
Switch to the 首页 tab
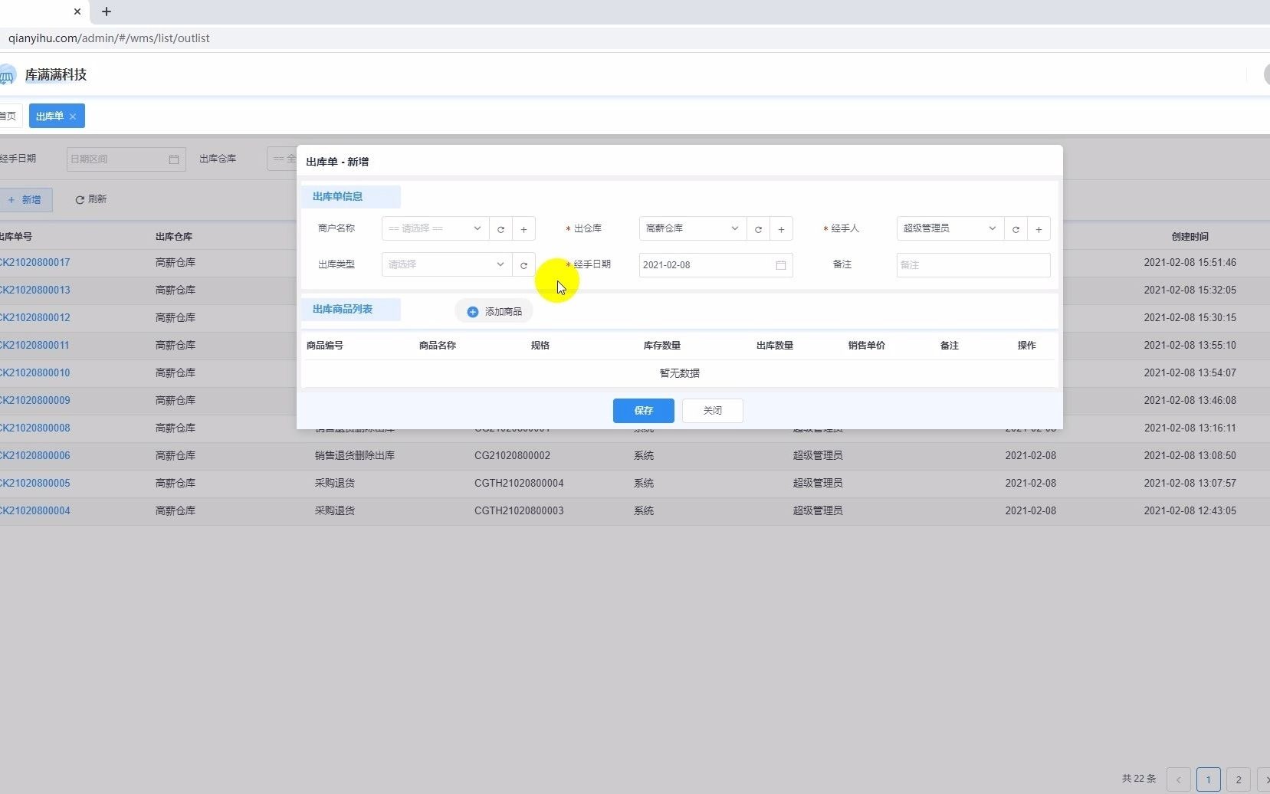pos(9,116)
